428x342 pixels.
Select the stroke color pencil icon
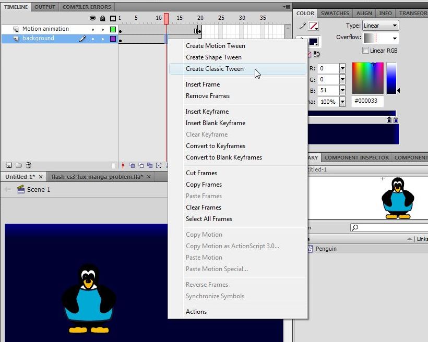(303, 26)
